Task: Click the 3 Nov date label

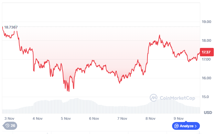Action: click(10, 118)
